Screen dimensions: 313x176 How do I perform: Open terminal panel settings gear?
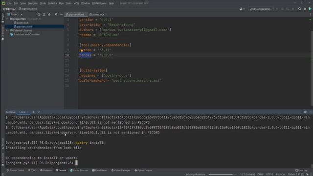(x=305, y=112)
